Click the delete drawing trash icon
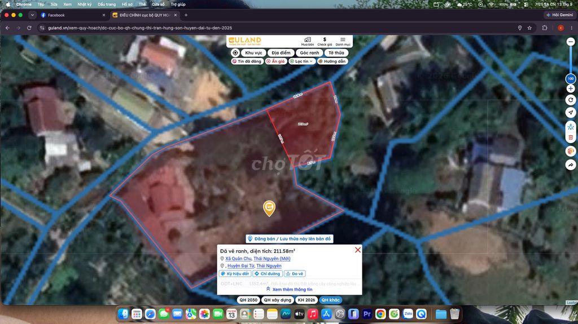578x324 pixels. pos(571,137)
